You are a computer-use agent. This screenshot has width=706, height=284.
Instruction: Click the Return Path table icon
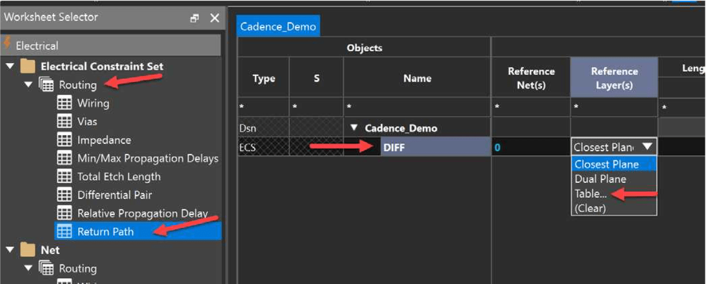64,232
